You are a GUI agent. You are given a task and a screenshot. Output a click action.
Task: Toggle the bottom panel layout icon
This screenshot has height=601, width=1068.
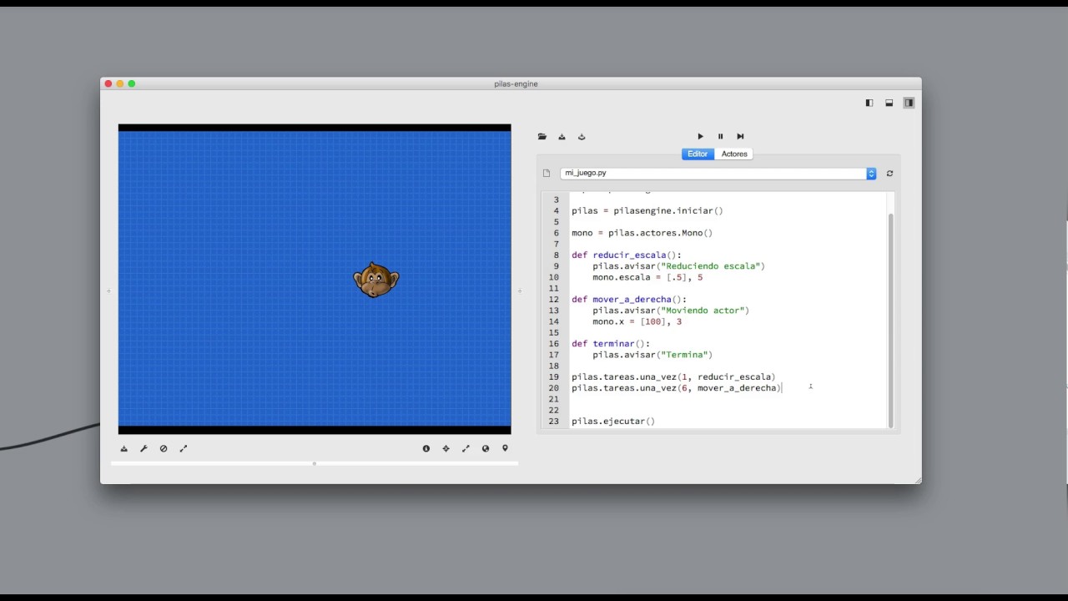coord(889,103)
